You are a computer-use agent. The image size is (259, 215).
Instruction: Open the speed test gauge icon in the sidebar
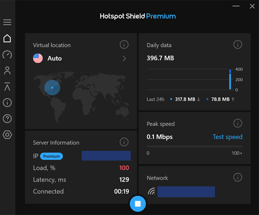point(7,54)
